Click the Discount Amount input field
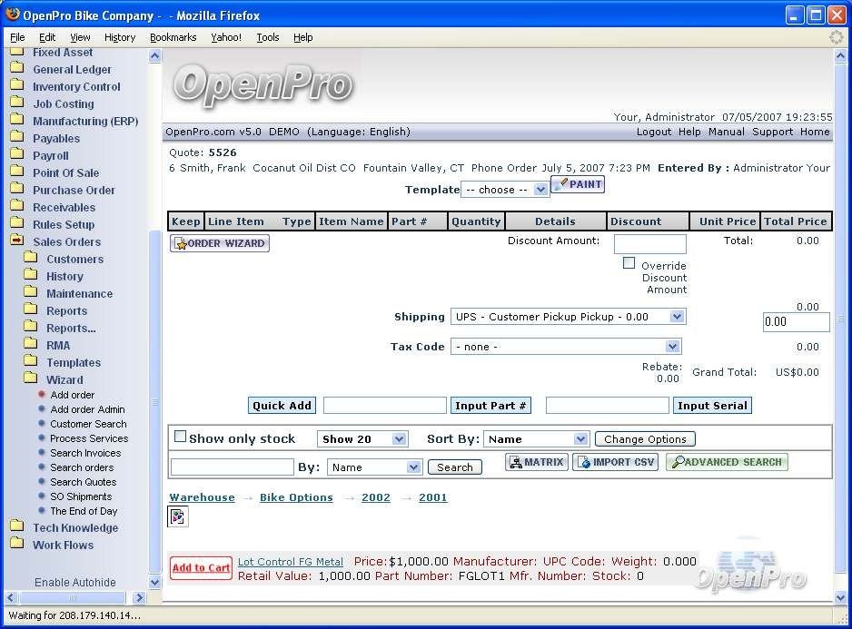Image resolution: width=852 pixels, height=629 pixels. (x=649, y=243)
